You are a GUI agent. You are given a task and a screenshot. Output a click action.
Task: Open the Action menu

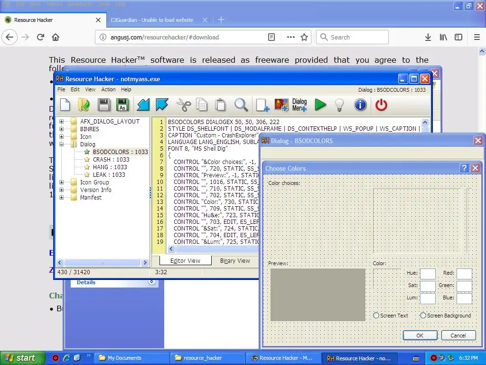tap(108, 89)
